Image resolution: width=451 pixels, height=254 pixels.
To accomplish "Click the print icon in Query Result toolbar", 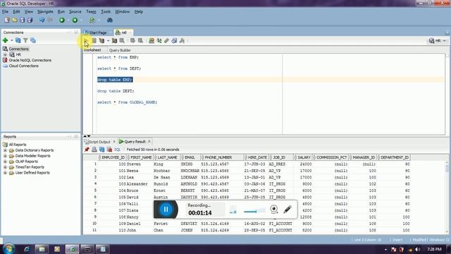I will tap(94, 150).
